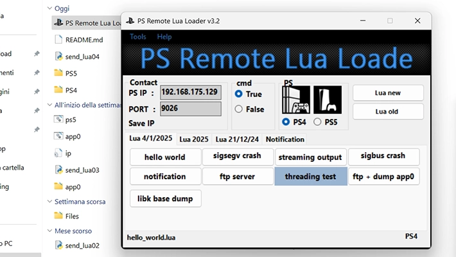Open the Tools menu

138,37
